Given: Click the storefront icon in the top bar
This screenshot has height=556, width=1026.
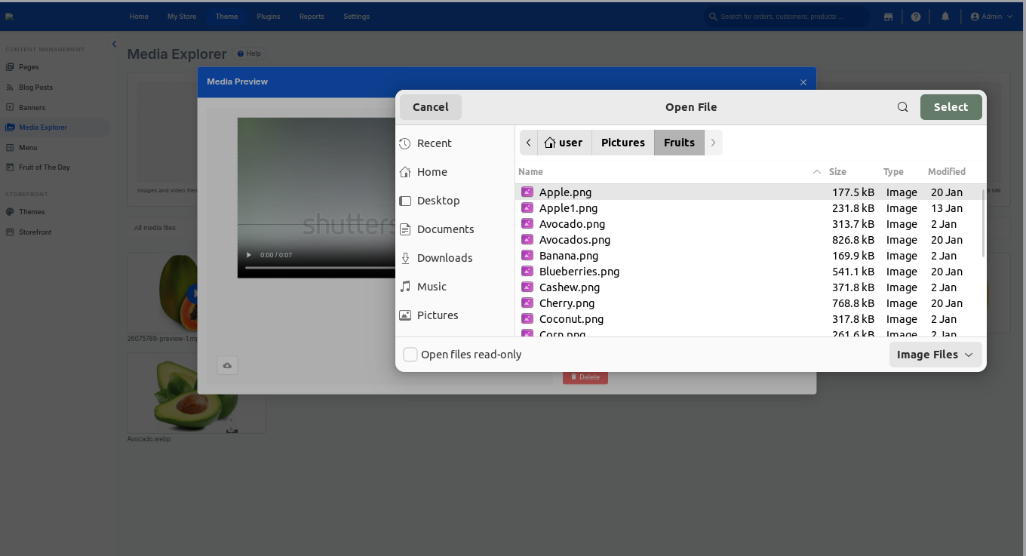Looking at the screenshot, I should pos(889,17).
